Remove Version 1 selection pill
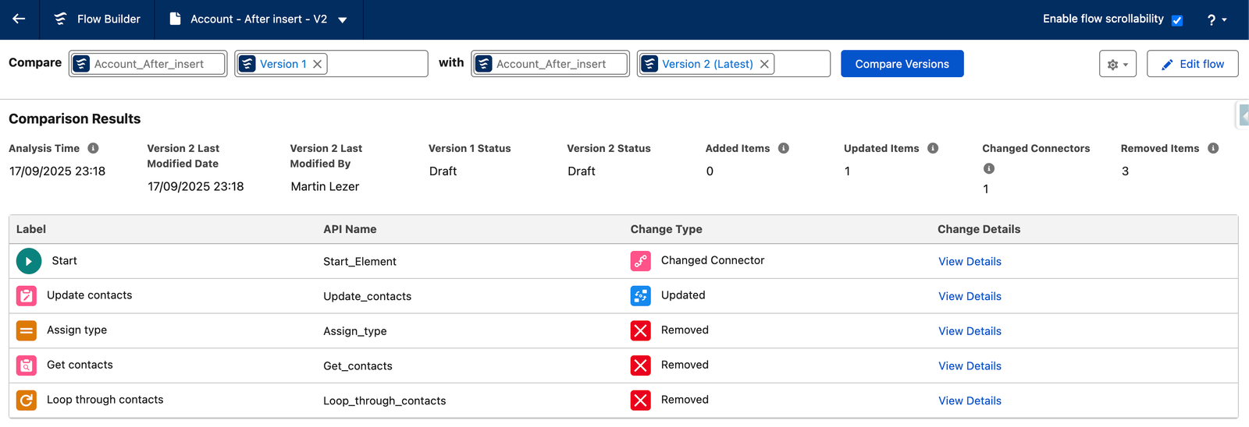Screen dimensions: 1249x427 pyautogui.click(x=318, y=64)
